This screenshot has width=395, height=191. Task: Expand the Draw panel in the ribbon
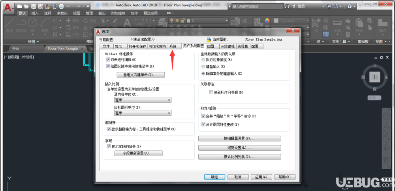click(x=34, y=42)
